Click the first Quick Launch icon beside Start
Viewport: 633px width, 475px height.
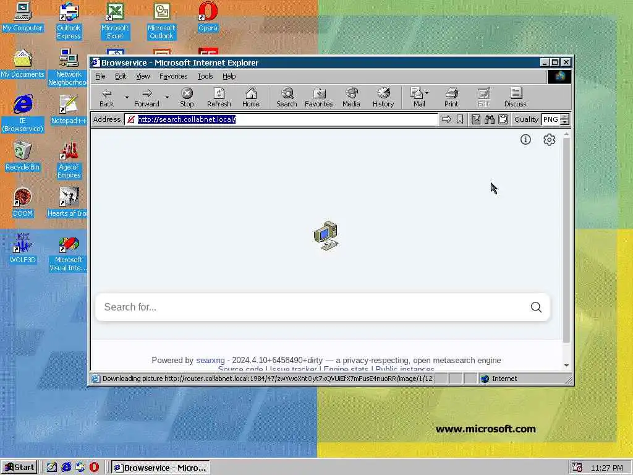click(x=52, y=468)
